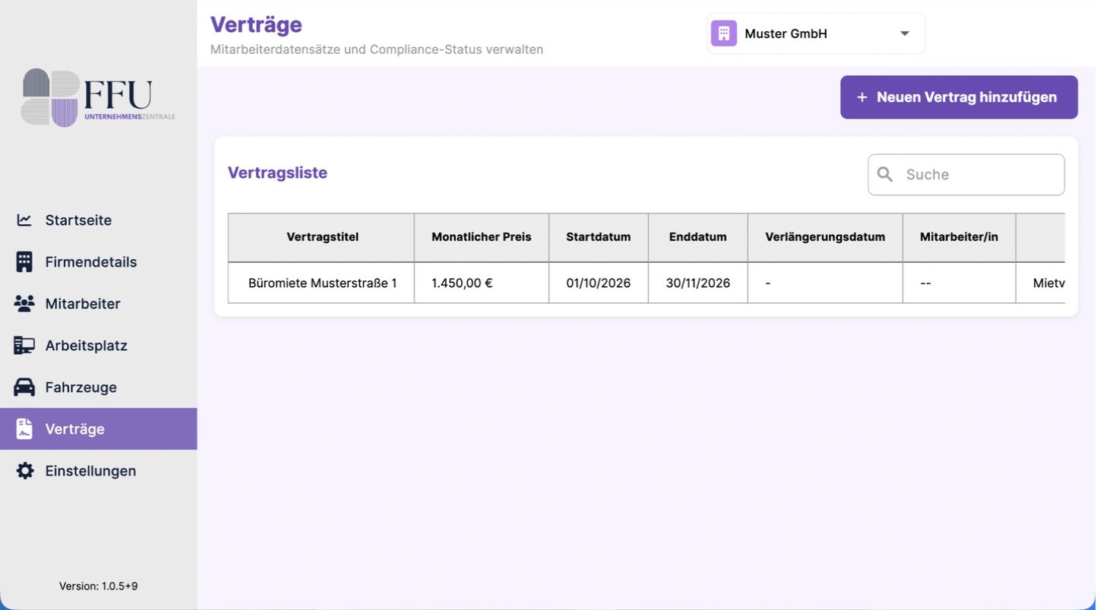Navigate to Fahrzeuge label
This screenshot has height=610, width=1097.
pos(81,387)
